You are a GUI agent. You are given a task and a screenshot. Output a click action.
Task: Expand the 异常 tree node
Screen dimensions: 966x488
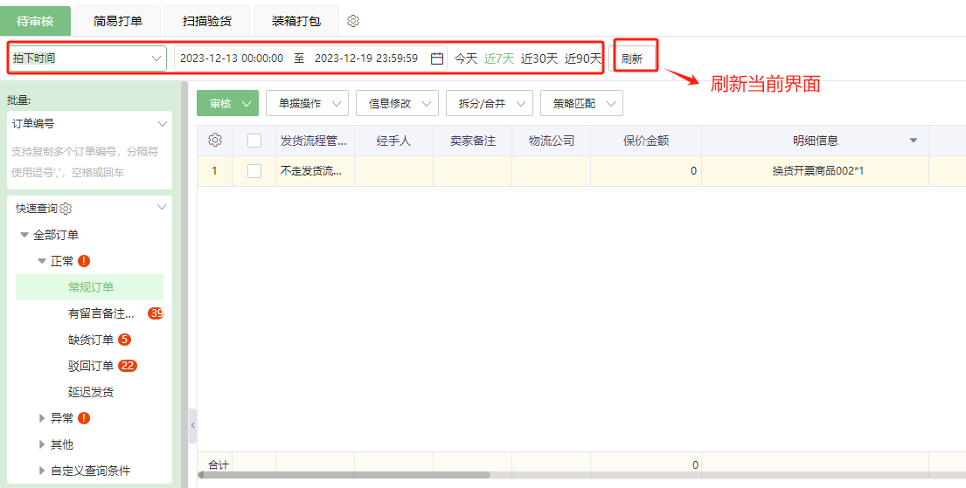click(x=42, y=418)
